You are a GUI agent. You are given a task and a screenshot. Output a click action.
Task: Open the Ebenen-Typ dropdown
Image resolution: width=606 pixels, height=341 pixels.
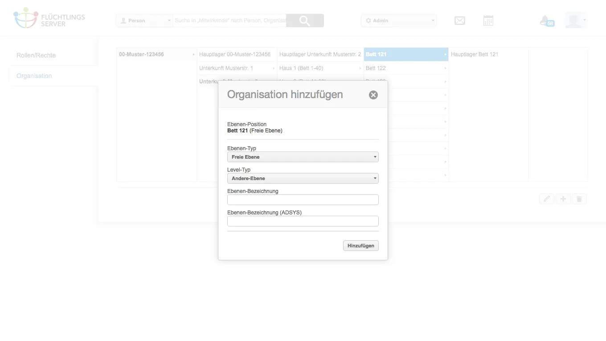click(303, 157)
